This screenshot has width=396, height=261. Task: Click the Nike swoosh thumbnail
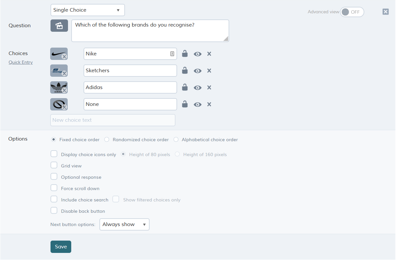click(58, 53)
